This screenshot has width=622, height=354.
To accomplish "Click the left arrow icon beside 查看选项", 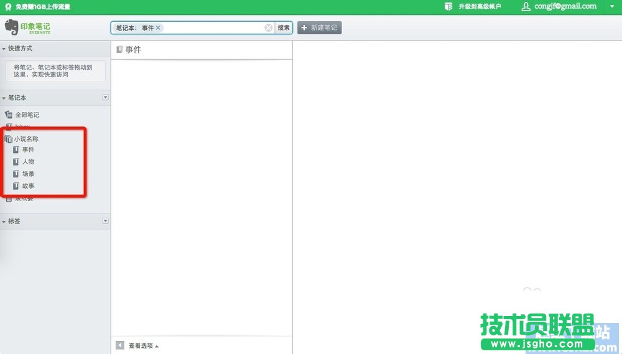I will click(120, 345).
